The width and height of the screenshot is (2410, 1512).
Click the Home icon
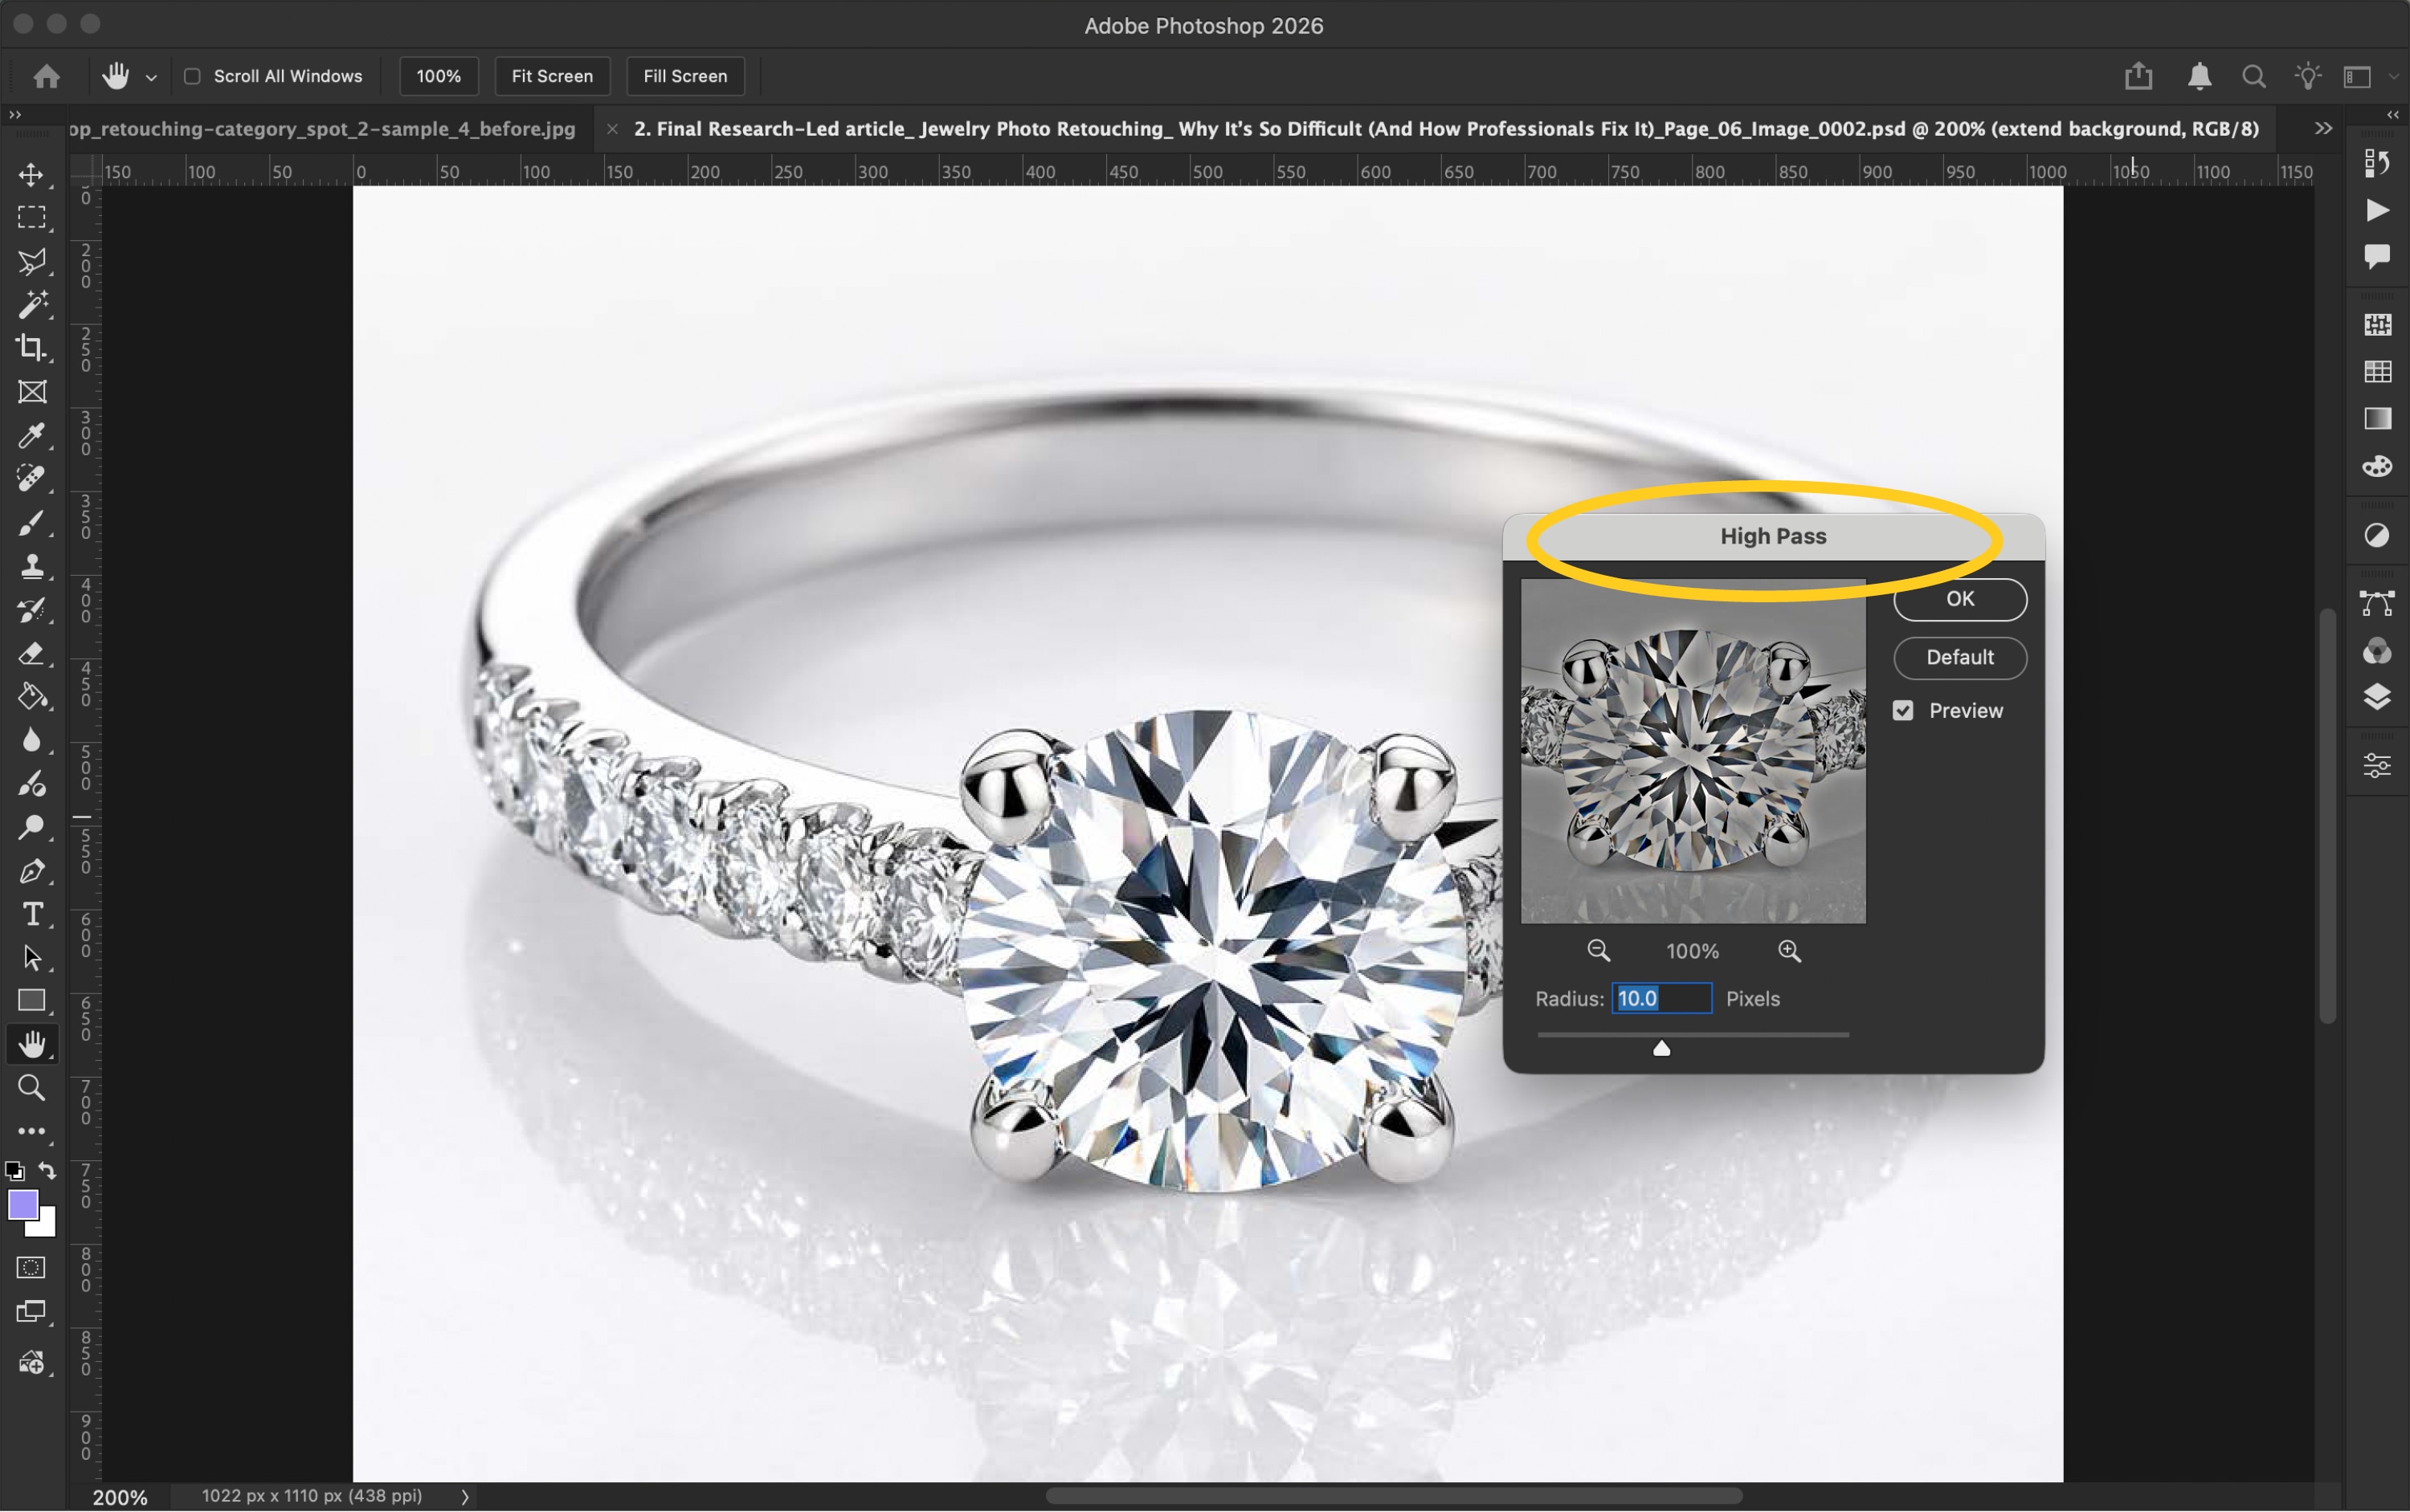[46, 76]
